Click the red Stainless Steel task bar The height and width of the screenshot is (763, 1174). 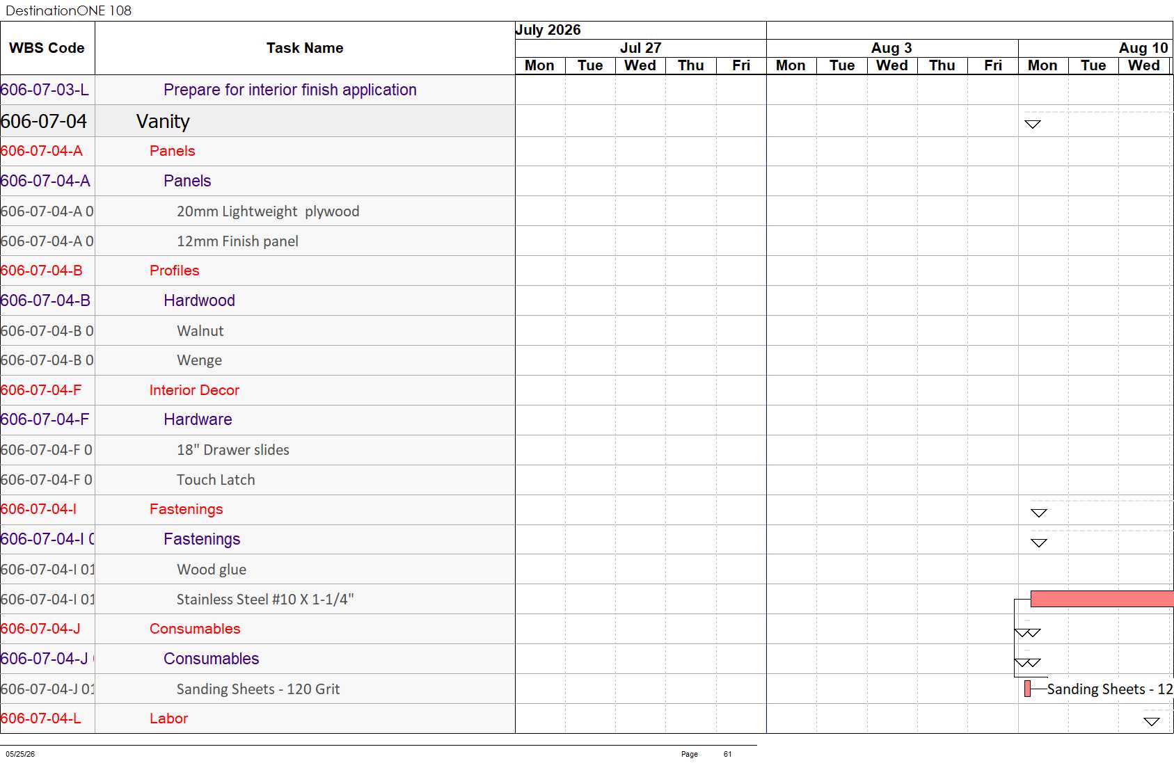coord(1102,599)
